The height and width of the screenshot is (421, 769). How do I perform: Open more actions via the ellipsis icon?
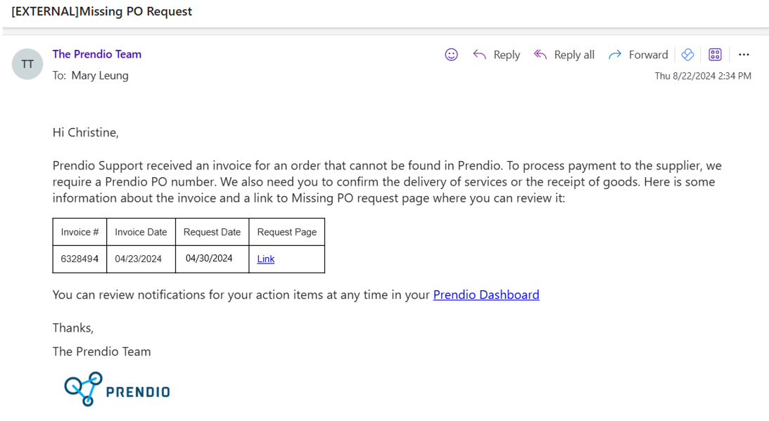point(744,54)
